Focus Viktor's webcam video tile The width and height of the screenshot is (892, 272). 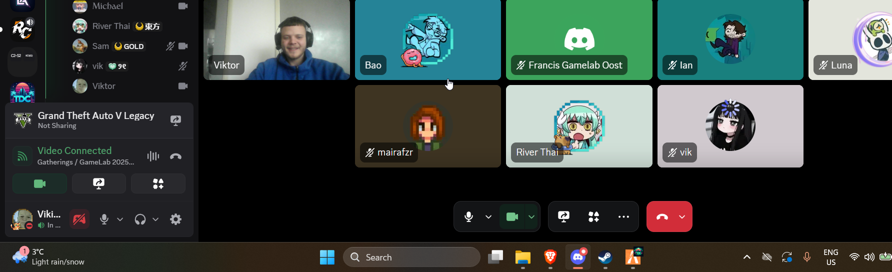coord(276,39)
